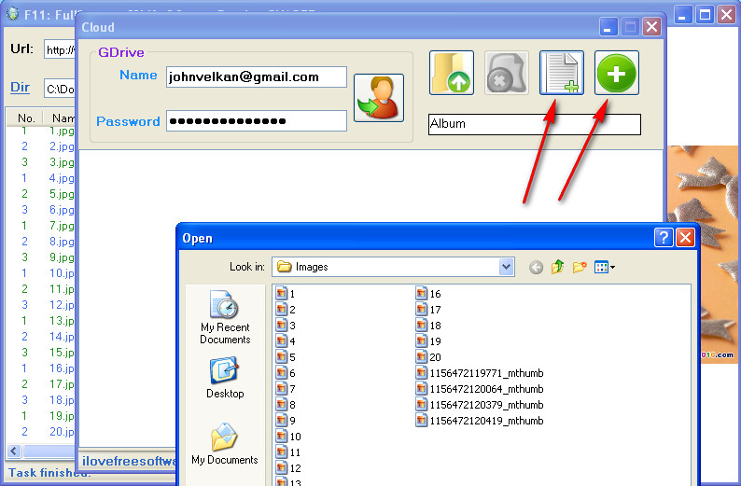Select 5.jpg row in main window list
741x486 pixels.
pyautogui.click(x=42, y=194)
